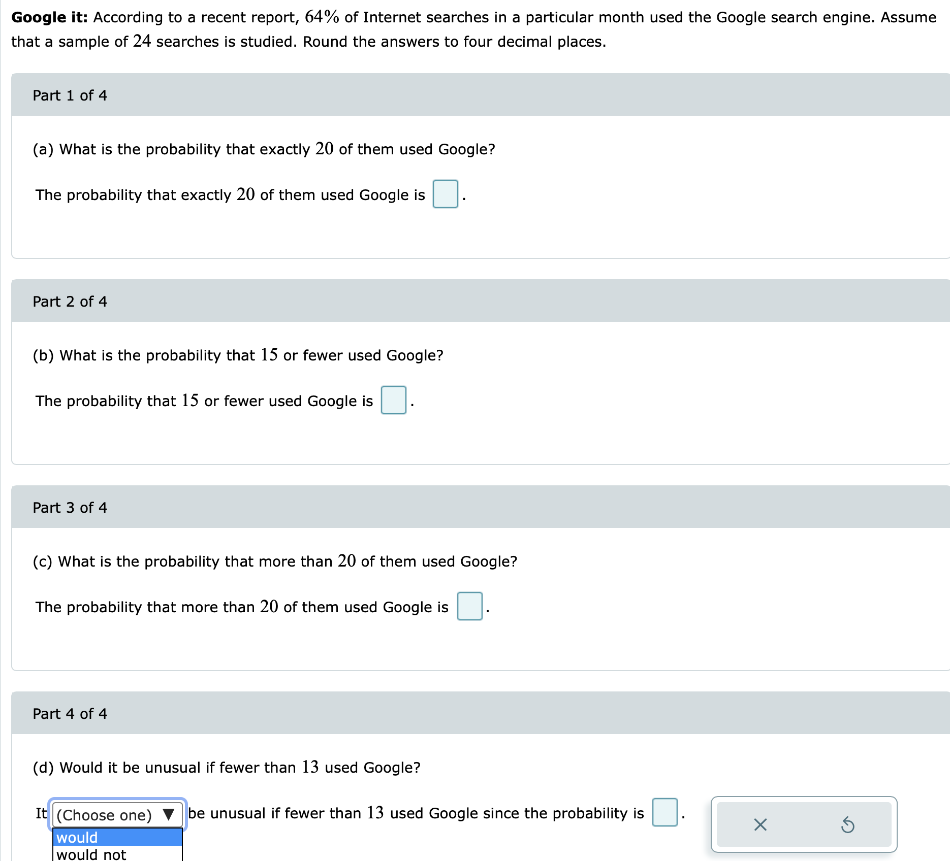Click question (c) about more than 20
Viewport: 950px width, 861px height.
tap(274, 561)
